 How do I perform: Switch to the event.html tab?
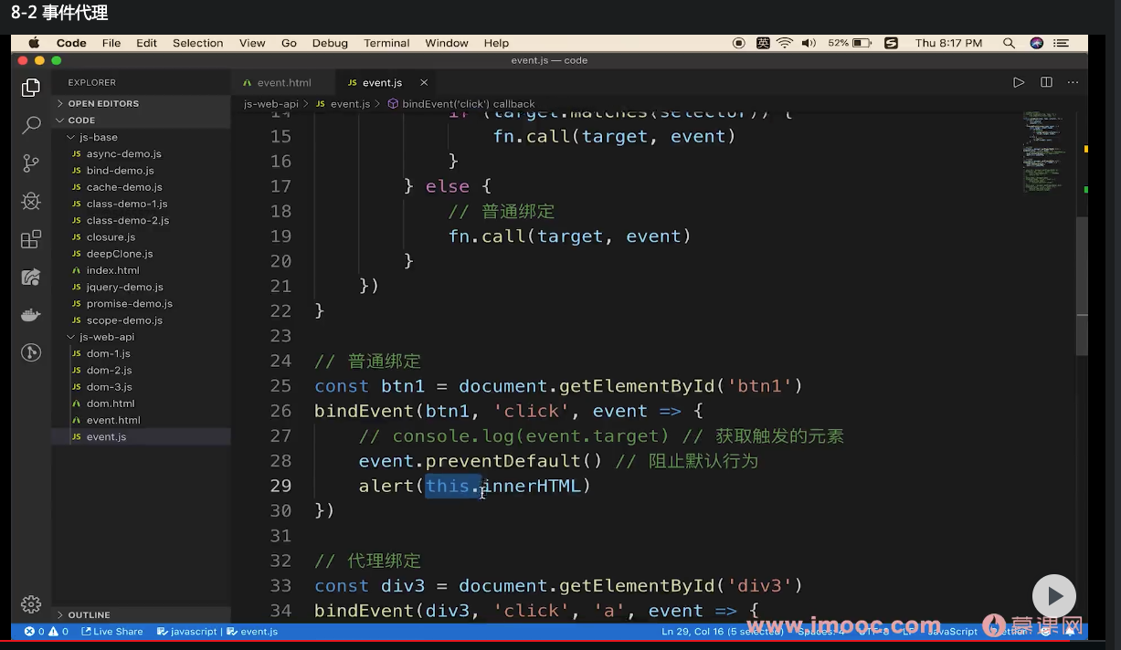click(283, 82)
